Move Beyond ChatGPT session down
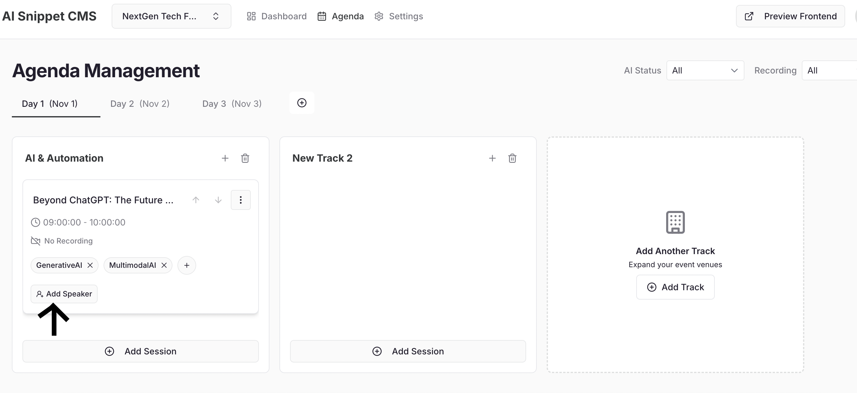The image size is (857, 393). coord(218,200)
